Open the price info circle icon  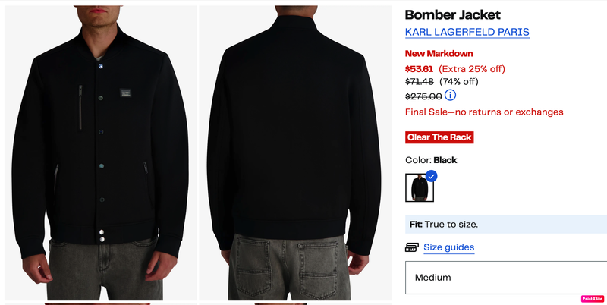(x=450, y=95)
